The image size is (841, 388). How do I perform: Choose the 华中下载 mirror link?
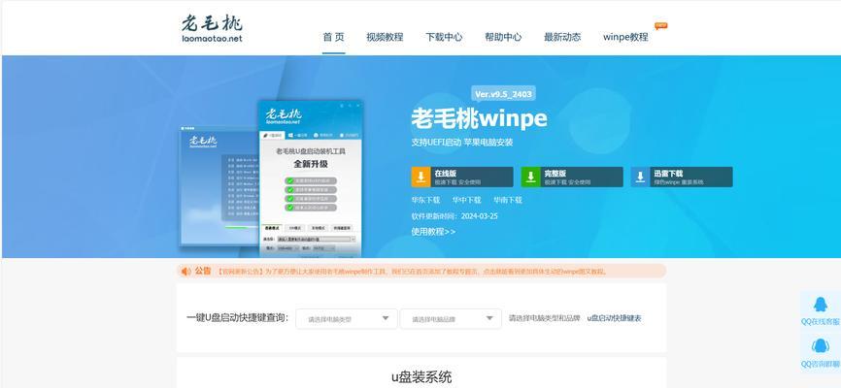coord(466,200)
